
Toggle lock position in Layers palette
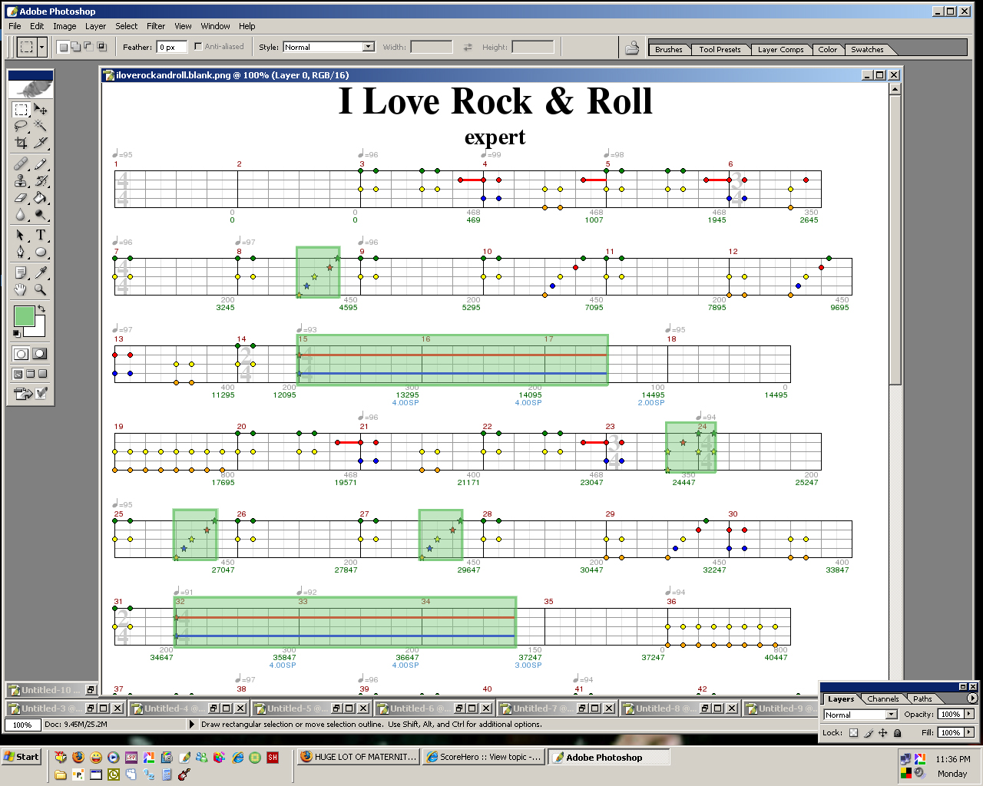pos(883,733)
